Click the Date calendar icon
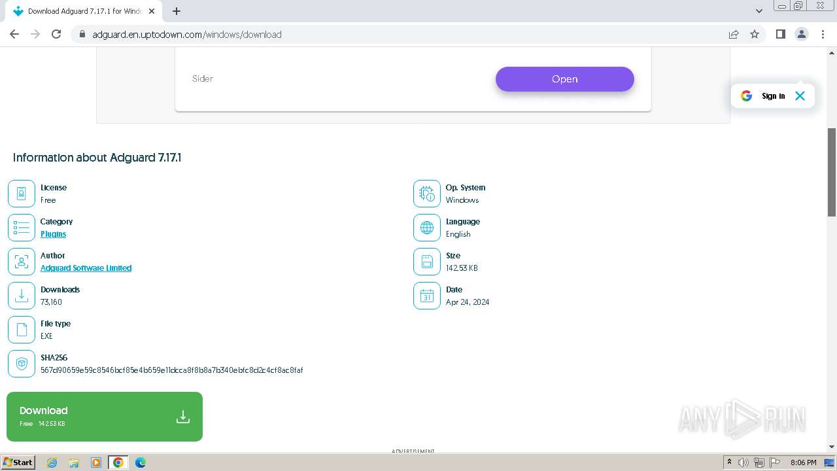837x471 pixels. (x=427, y=296)
